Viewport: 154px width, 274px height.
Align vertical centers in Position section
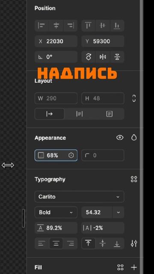[x=103, y=26]
